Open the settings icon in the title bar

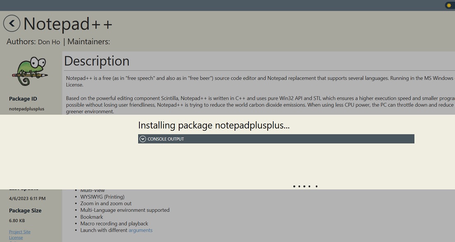pyautogui.click(x=448, y=5)
